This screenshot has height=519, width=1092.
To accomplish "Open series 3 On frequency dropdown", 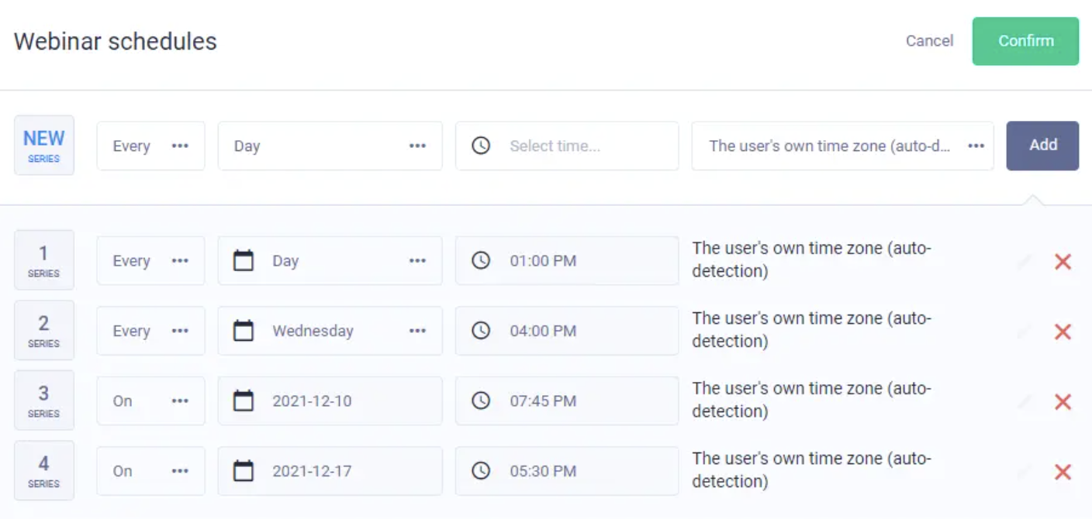I will (x=150, y=401).
